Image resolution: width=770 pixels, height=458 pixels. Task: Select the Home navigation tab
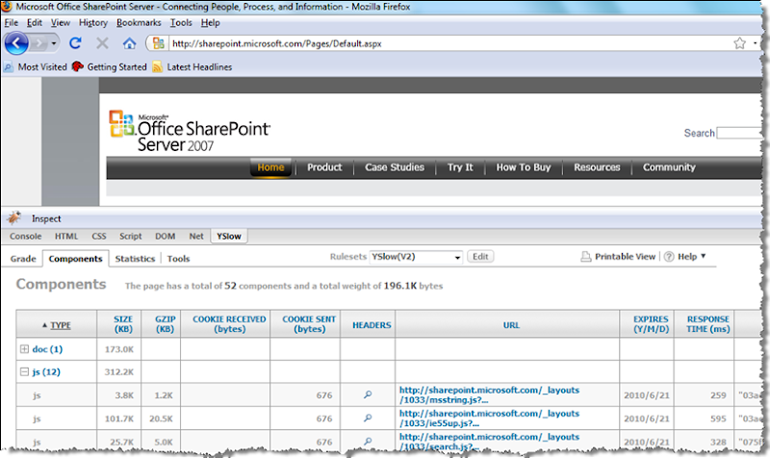tap(270, 167)
